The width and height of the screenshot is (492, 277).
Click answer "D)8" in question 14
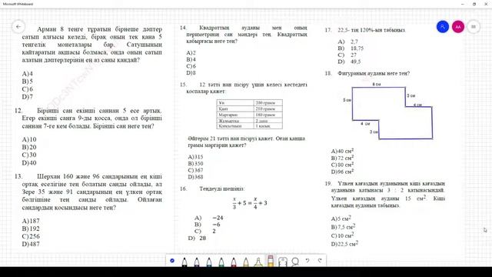[191, 73]
